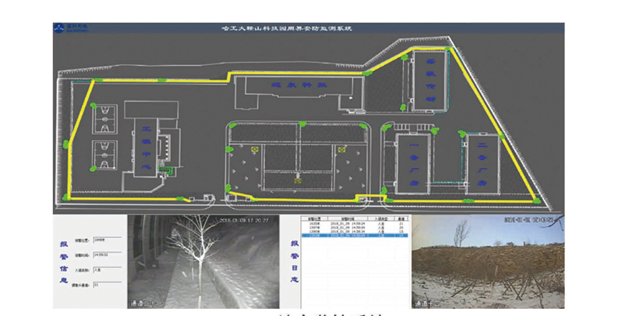Click the yellow marker icon at bottom center of parking lot

click(x=298, y=181)
